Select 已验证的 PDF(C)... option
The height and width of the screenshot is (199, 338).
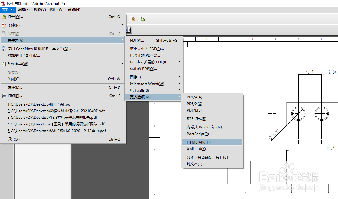(x=154, y=55)
